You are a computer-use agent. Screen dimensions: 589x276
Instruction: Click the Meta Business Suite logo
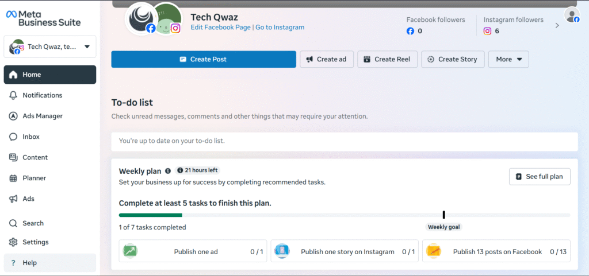(43, 18)
